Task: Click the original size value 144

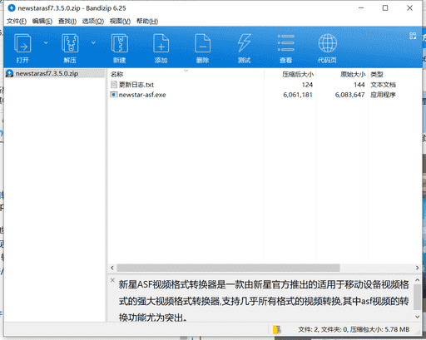Action: [x=359, y=85]
